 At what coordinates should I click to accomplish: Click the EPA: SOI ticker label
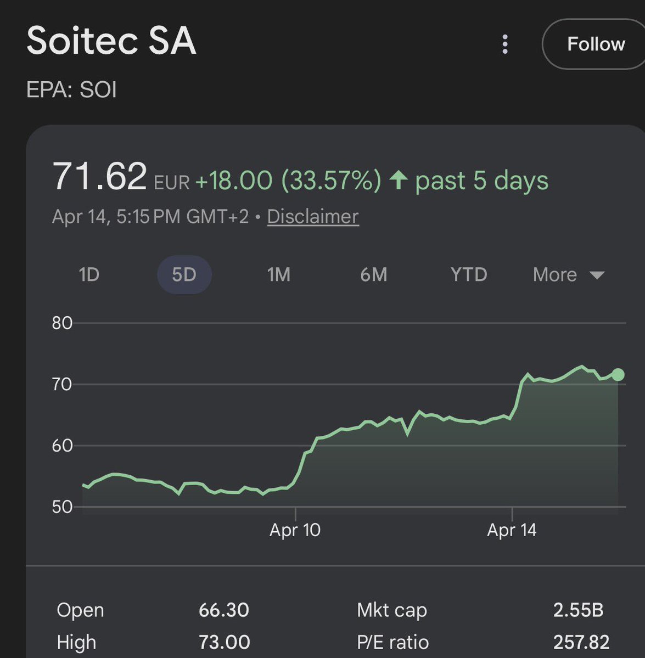click(x=71, y=89)
